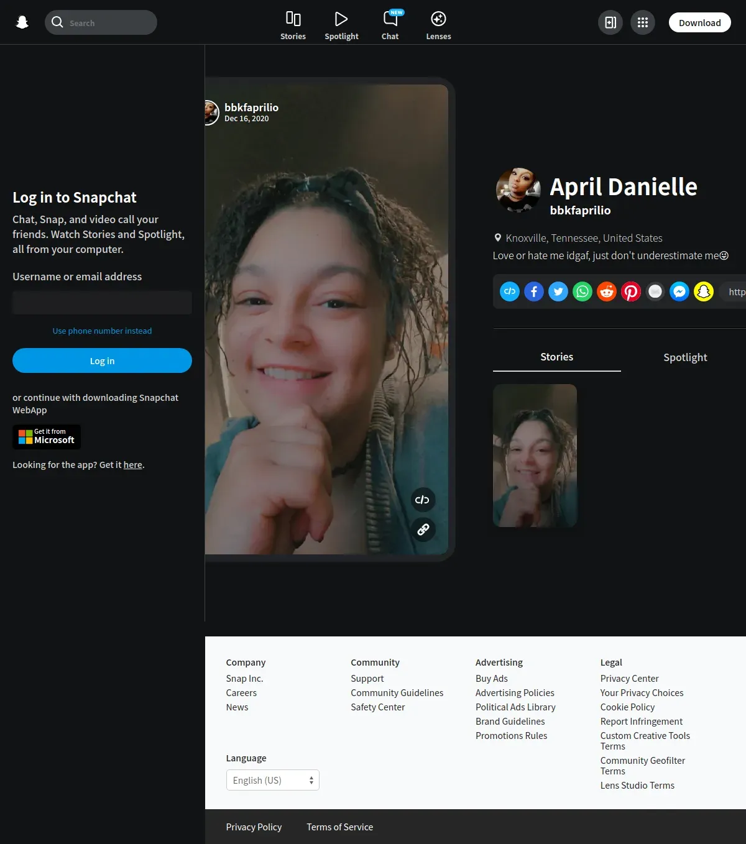Image resolution: width=746 pixels, height=844 pixels.
Task: Open Support footer link
Action: click(367, 679)
